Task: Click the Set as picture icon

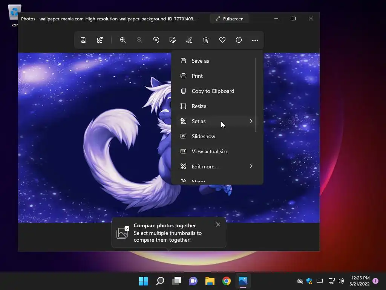Action: coord(184,121)
